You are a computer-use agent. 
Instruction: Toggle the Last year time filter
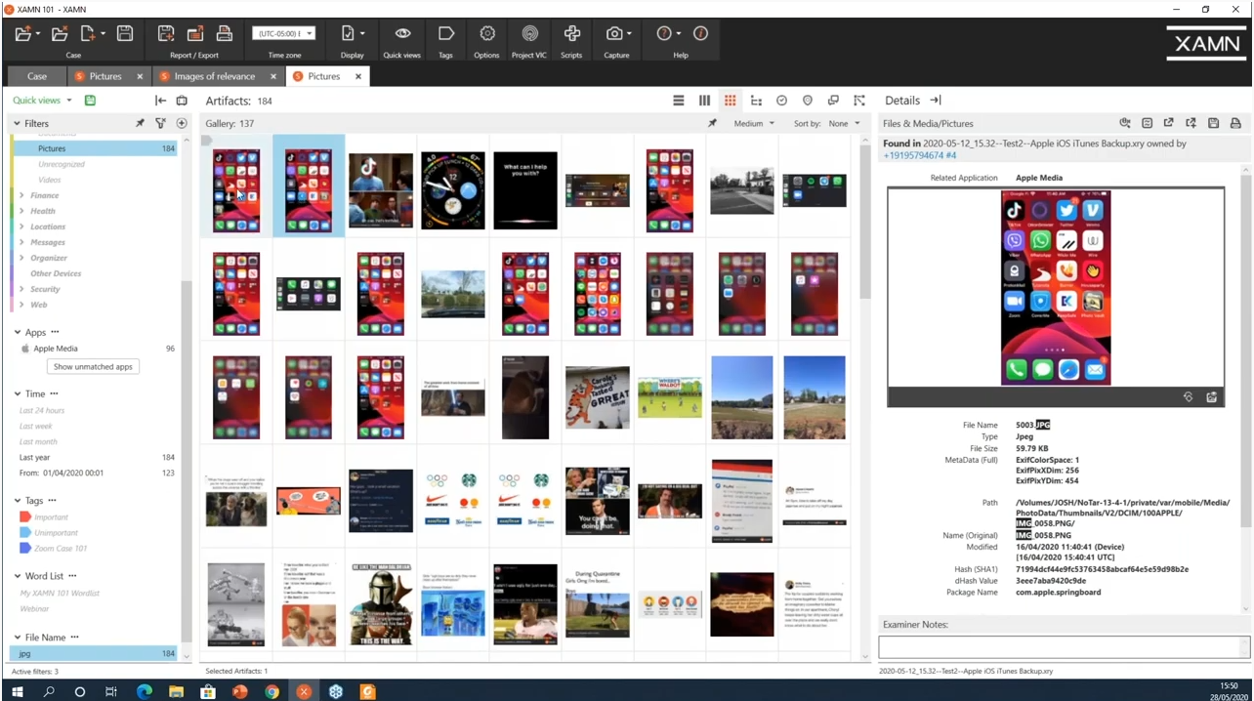(35, 457)
